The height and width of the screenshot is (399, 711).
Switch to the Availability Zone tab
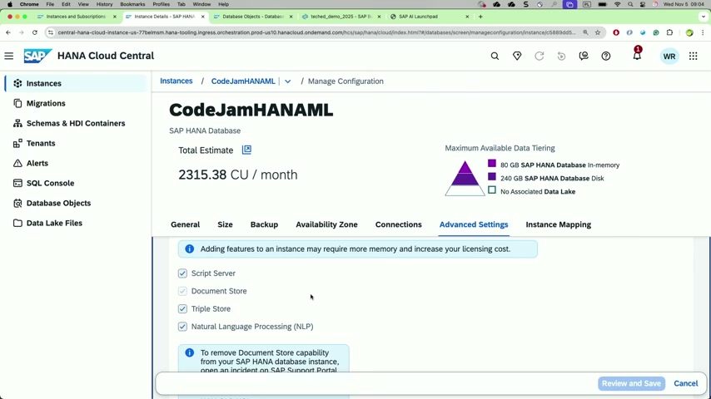(x=326, y=224)
